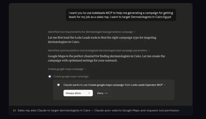Click the Lode Leads icon in permission prompt
This screenshot has height=119, width=206.
pyautogui.click(x=58, y=85)
